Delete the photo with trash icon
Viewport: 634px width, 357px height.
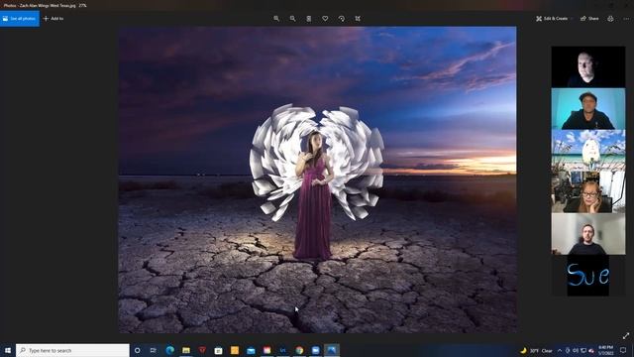[x=309, y=19]
